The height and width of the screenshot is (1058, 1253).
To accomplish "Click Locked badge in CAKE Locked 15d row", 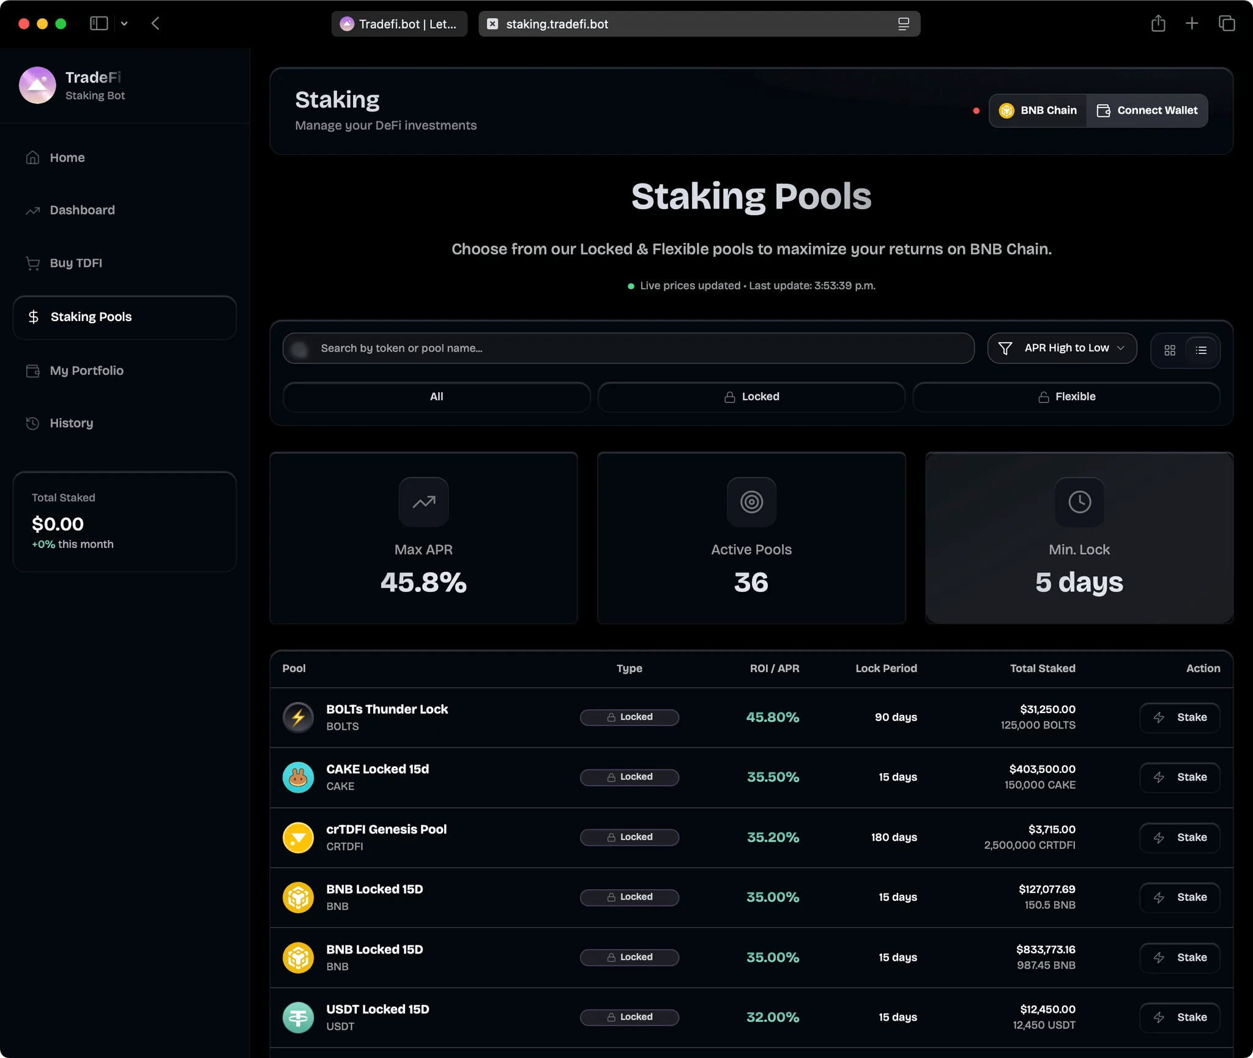I will click(x=629, y=777).
